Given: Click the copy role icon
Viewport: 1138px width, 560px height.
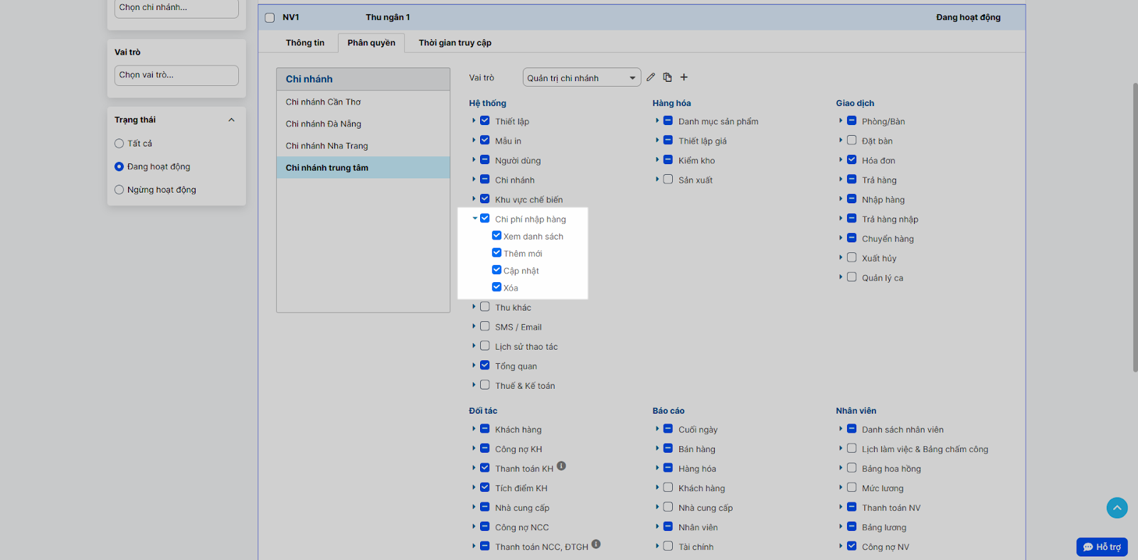Looking at the screenshot, I should pyautogui.click(x=667, y=77).
